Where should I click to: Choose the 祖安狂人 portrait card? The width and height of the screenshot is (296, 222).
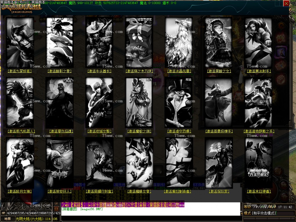pyautogui.click(x=60, y=163)
